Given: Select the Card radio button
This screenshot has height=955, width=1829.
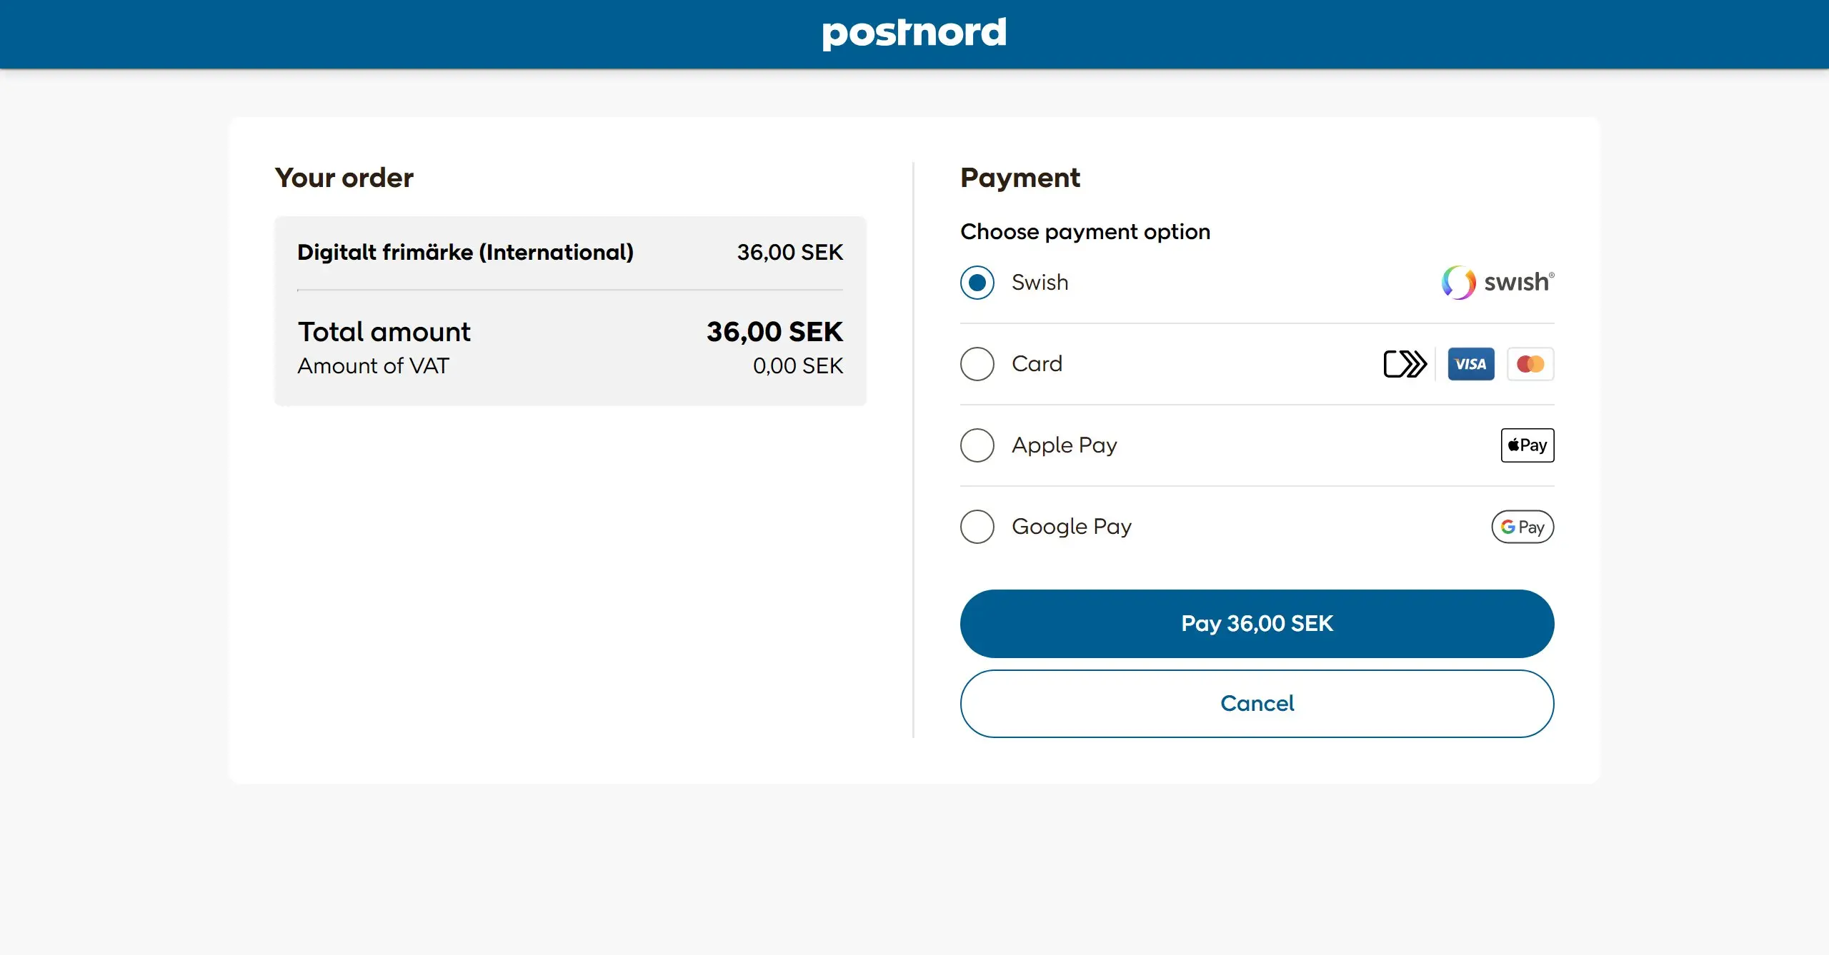Looking at the screenshot, I should point(977,364).
